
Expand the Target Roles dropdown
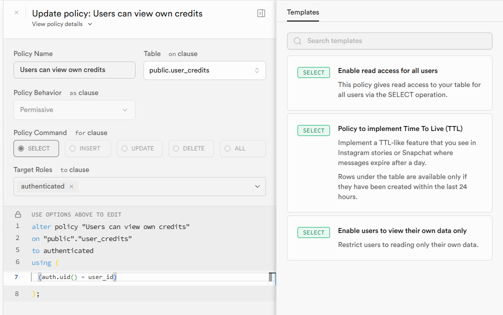pyautogui.click(x=257, y=186)
